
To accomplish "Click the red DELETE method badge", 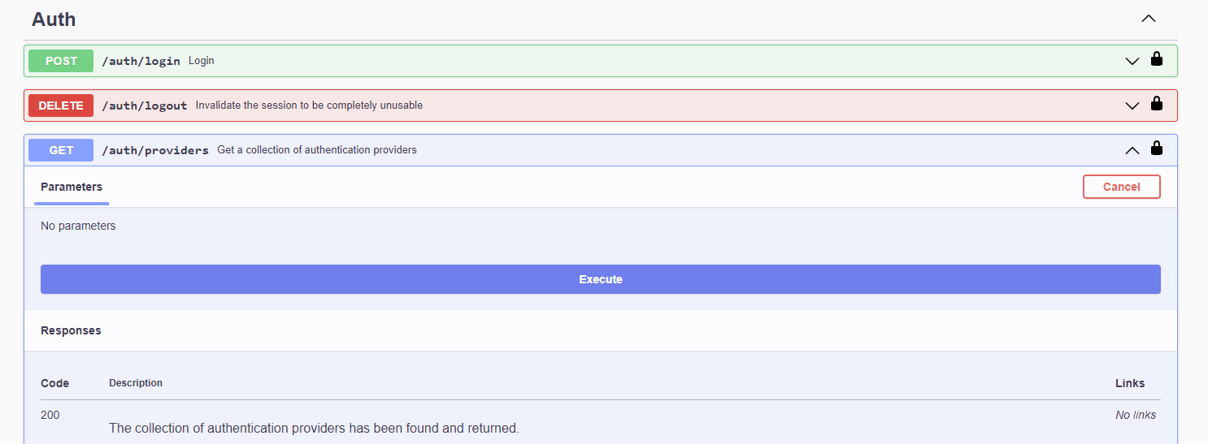I will [61, 106].
